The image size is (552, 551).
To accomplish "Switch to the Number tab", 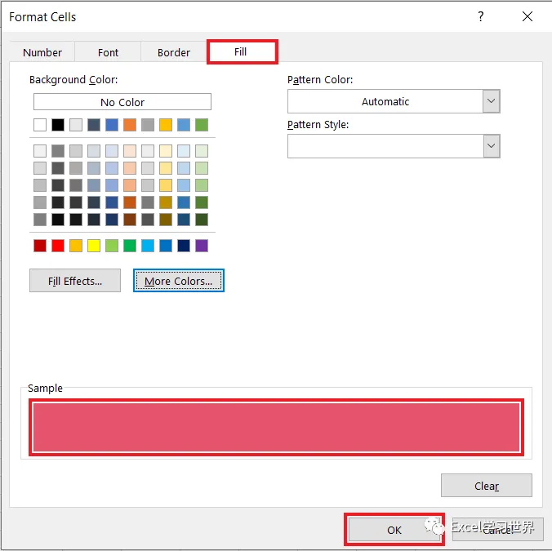I will [x=42, y=52].
